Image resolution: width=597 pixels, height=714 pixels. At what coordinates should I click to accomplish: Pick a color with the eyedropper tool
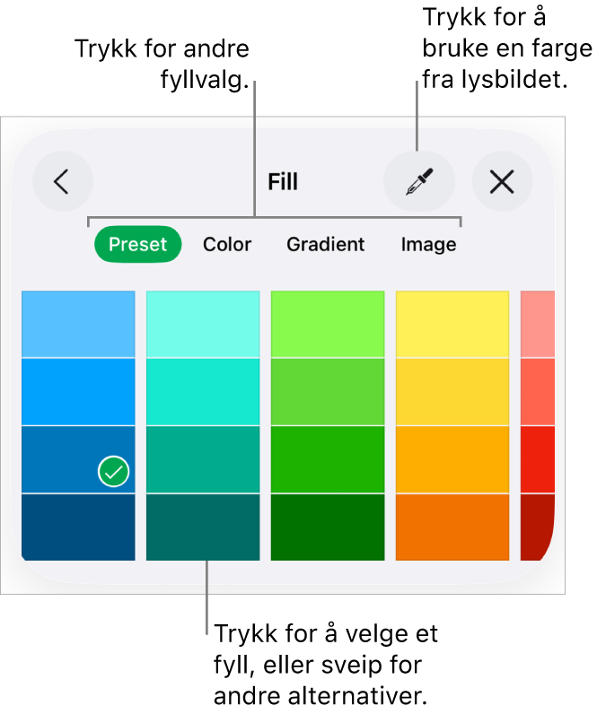[x=418, y=182]
